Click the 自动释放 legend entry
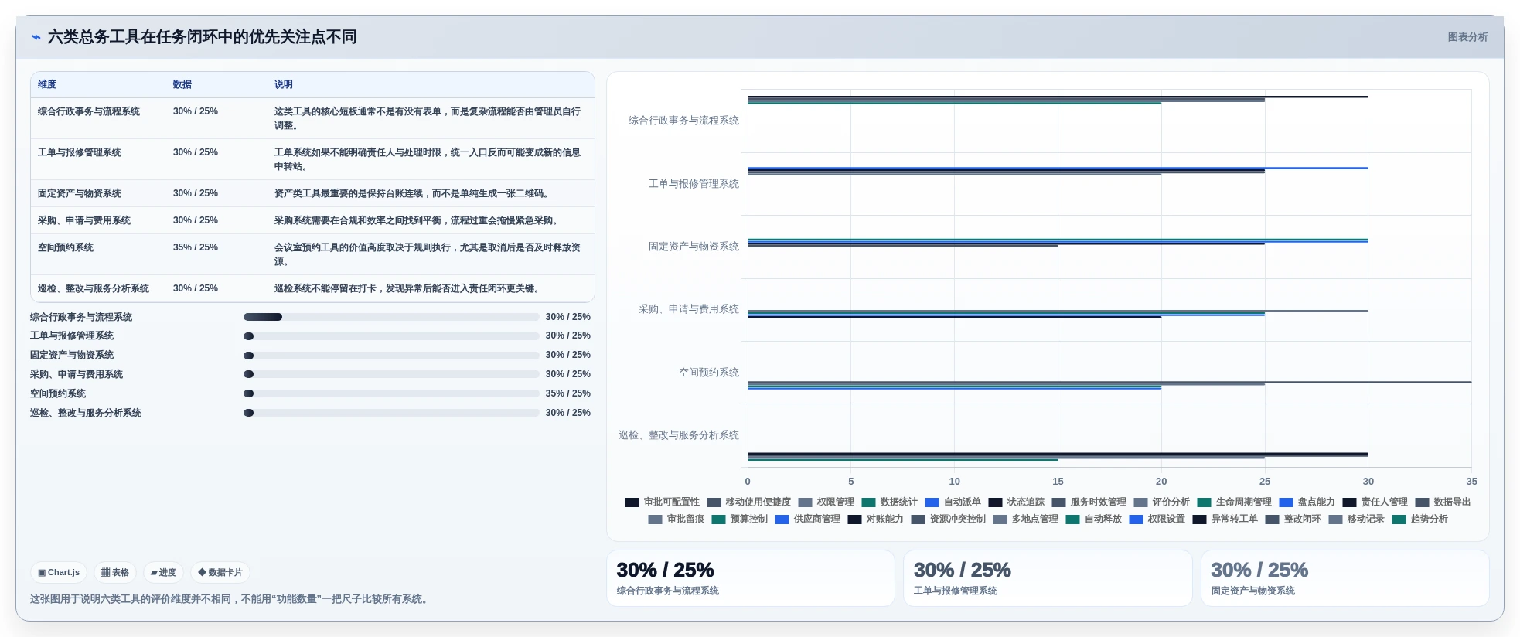 (1093, 519)
